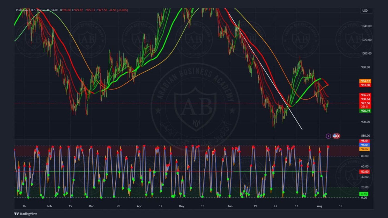
Task: Click the blue 98.01 oscillator value label
Action: 364,145
